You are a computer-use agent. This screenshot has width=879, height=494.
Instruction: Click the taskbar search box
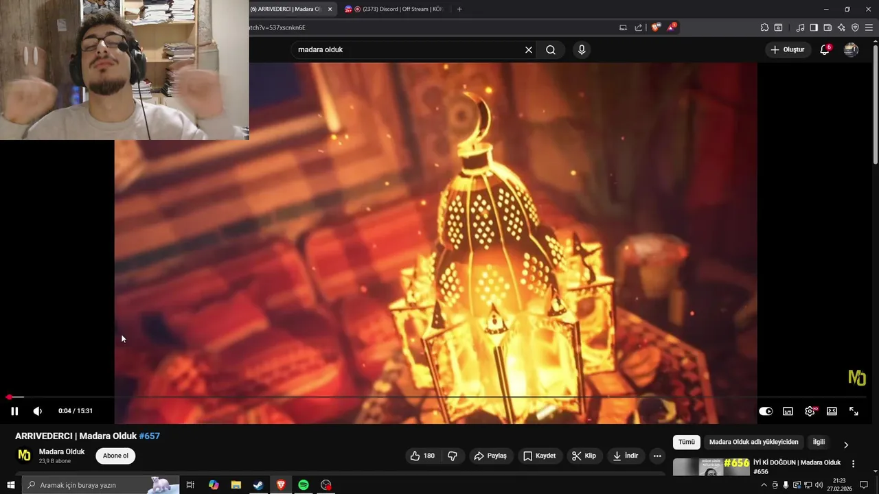[101, 485]
